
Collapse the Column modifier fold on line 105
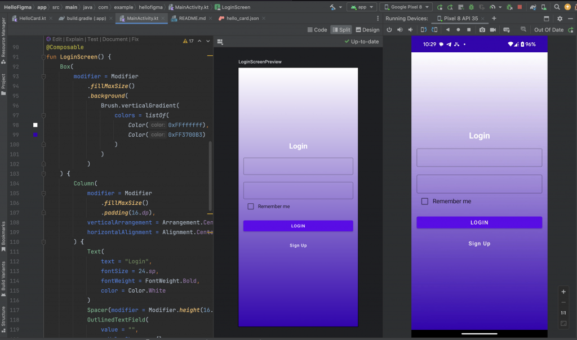[x=43, y=193]
